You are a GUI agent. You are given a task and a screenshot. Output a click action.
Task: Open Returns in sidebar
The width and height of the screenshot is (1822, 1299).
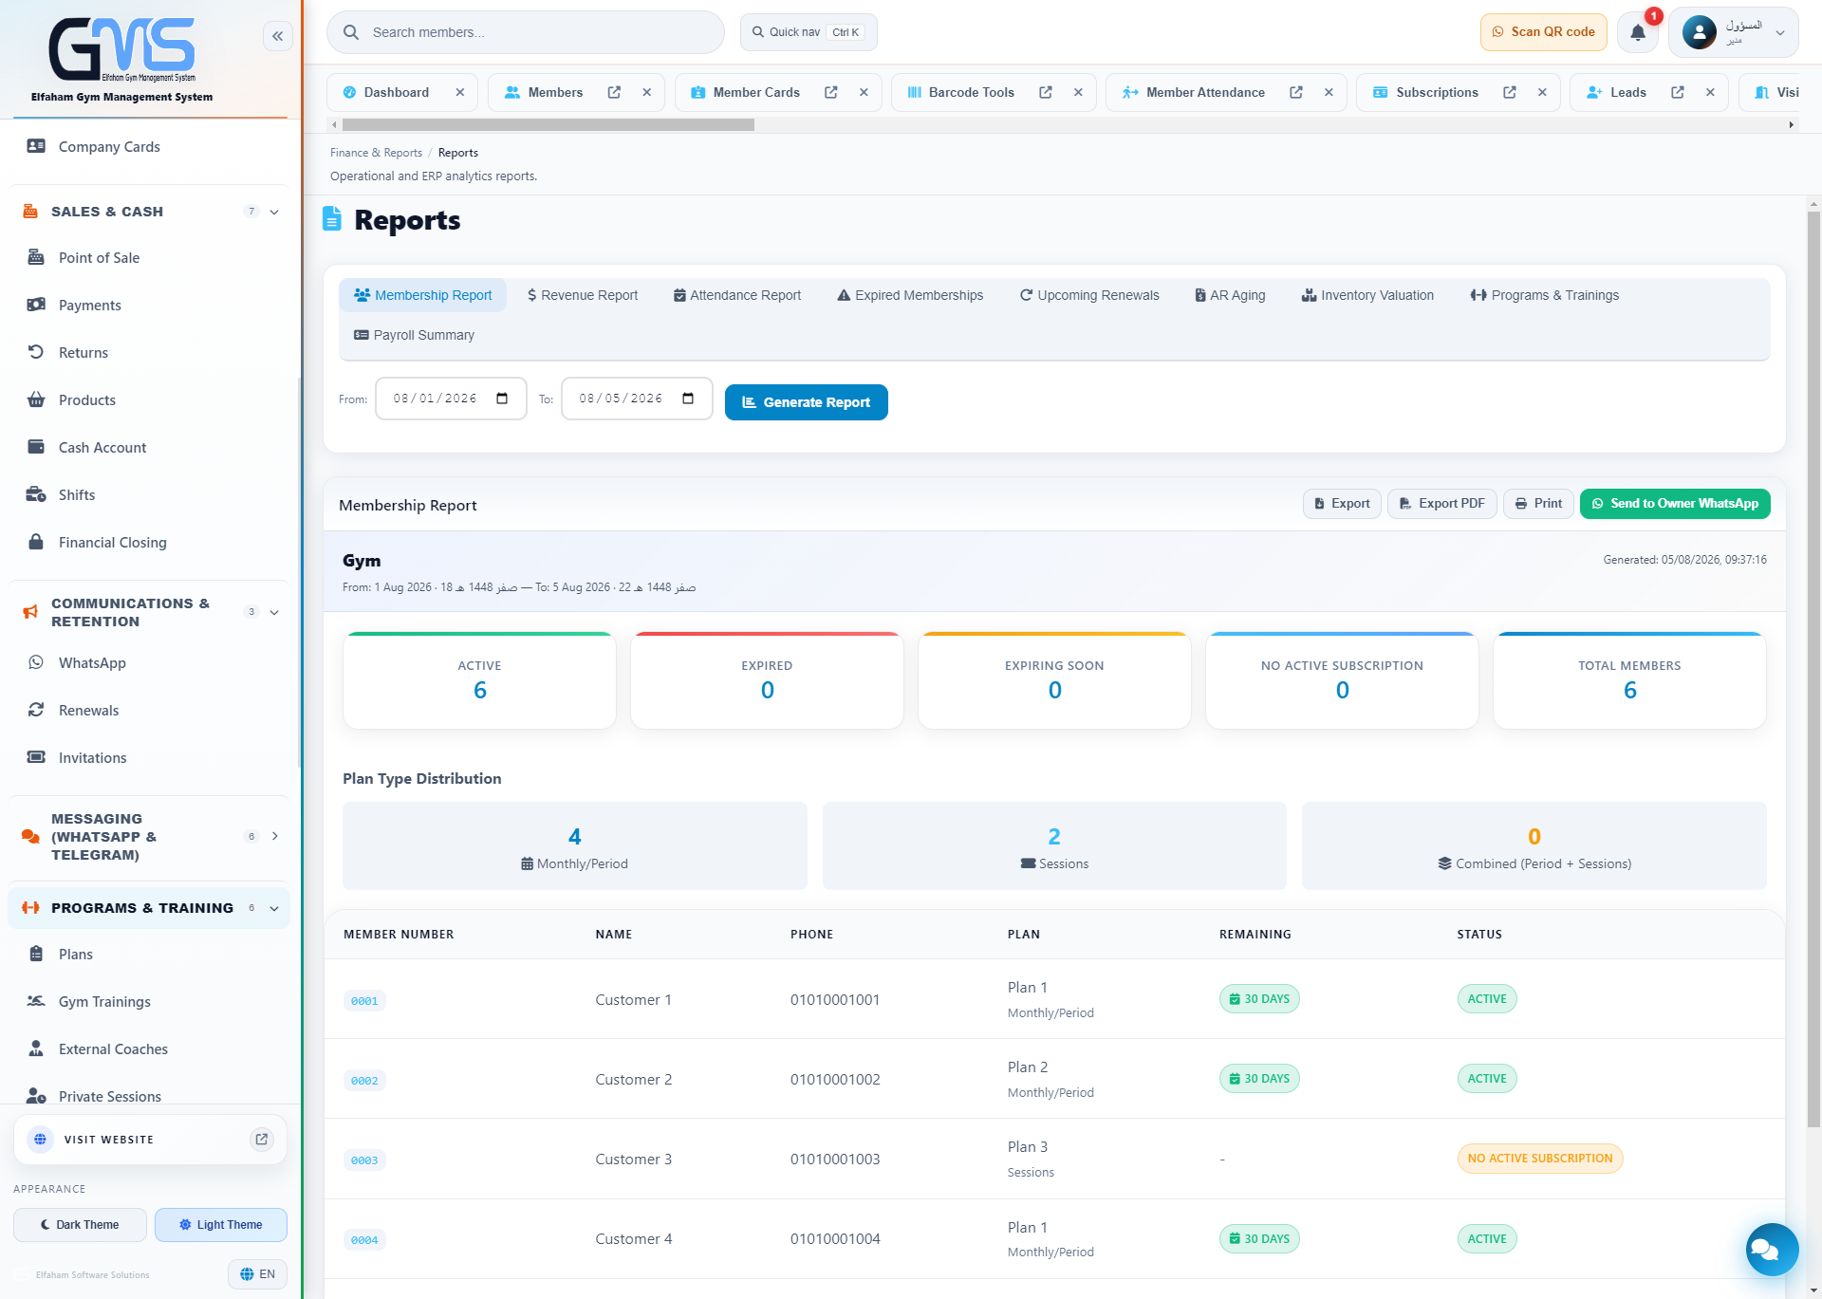149,353
